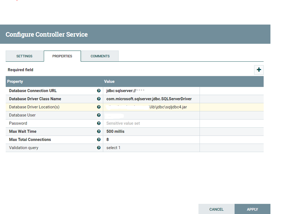Viewport: 284px width, 214px height.
Task: Click help icon for Database Connection URL
Action: pos(99,91)
